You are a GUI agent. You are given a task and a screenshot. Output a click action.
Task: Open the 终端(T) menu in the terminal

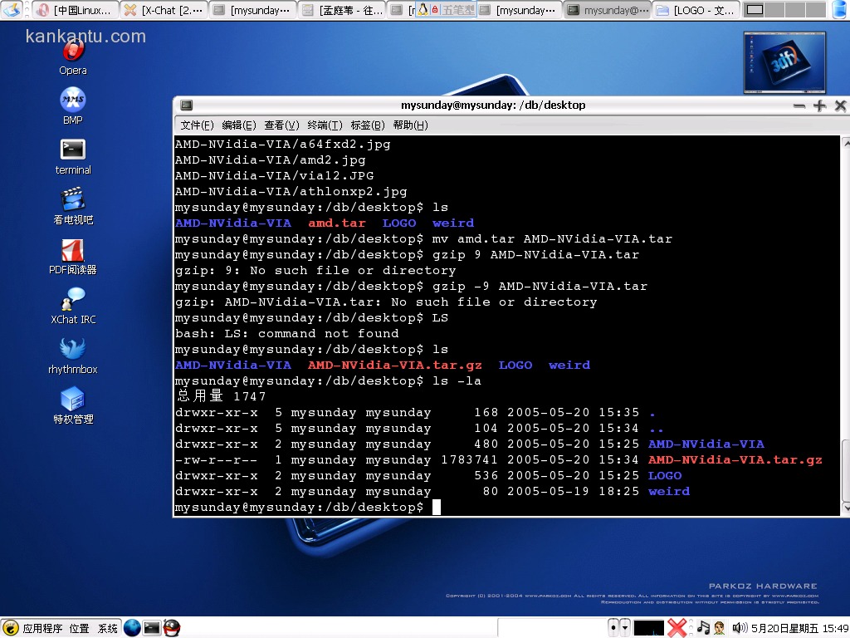tap(325, 125)
